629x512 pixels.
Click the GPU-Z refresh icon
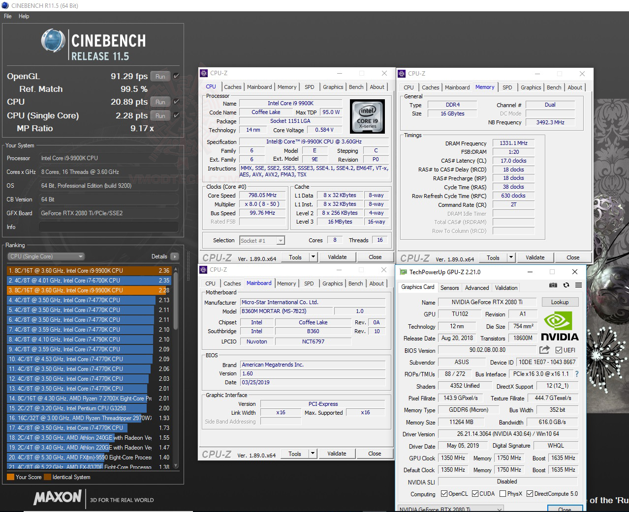click(x=566, y=285)
